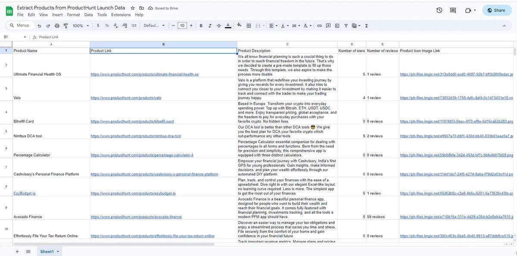Open vertical align dropdown
517x256 pixels.
[285, 26]
